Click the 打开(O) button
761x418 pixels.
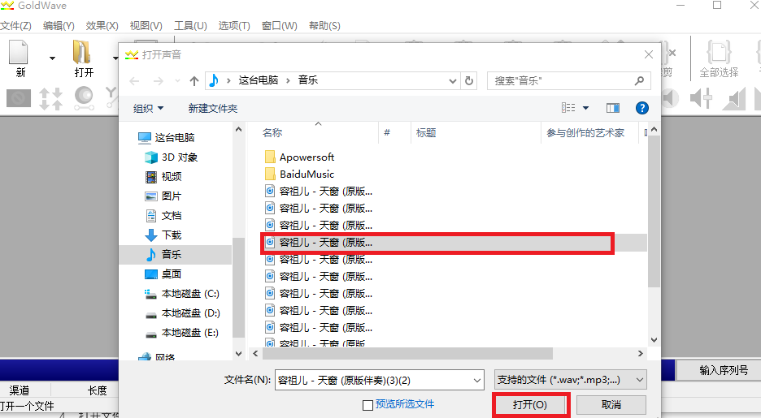pos(530,405)
